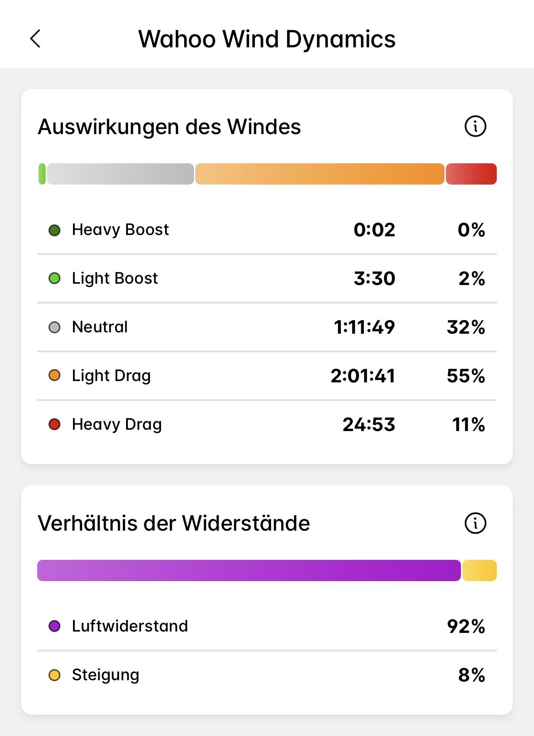Tap the Neutral 1:11:49 time value
Viewport: 534px width, 736px height.
[x=364, y=328]
